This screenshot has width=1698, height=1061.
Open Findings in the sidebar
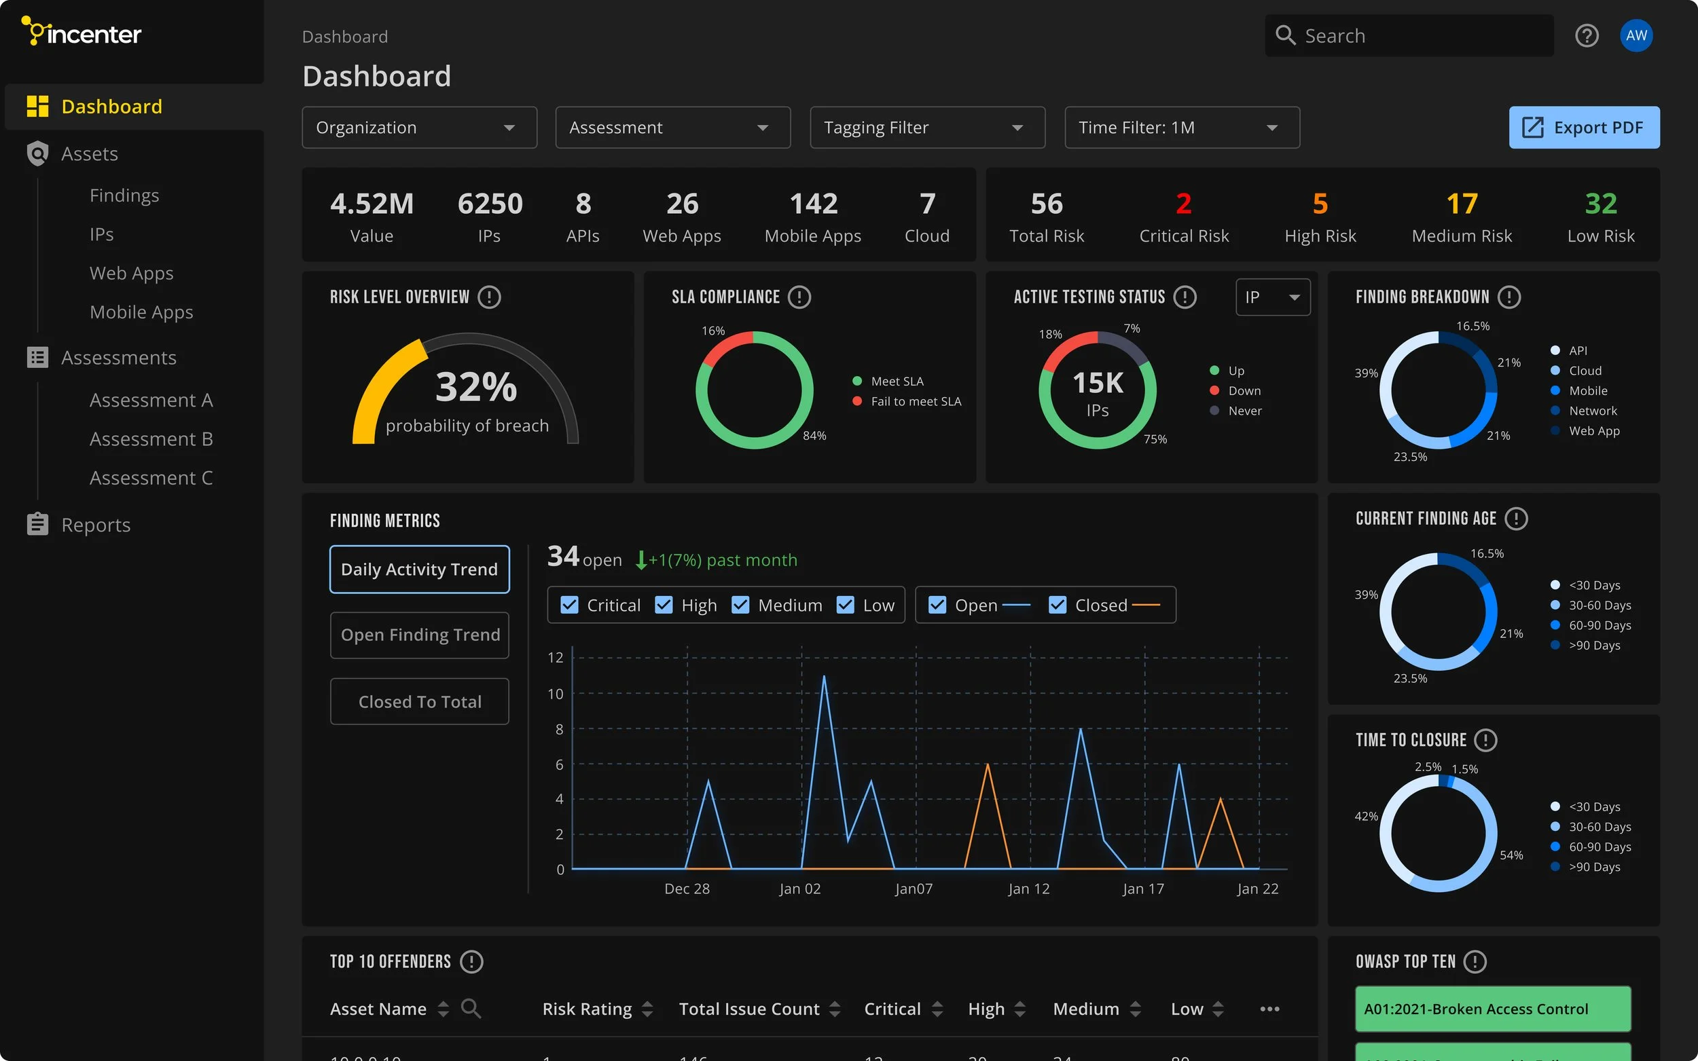(x=124, y=195)
